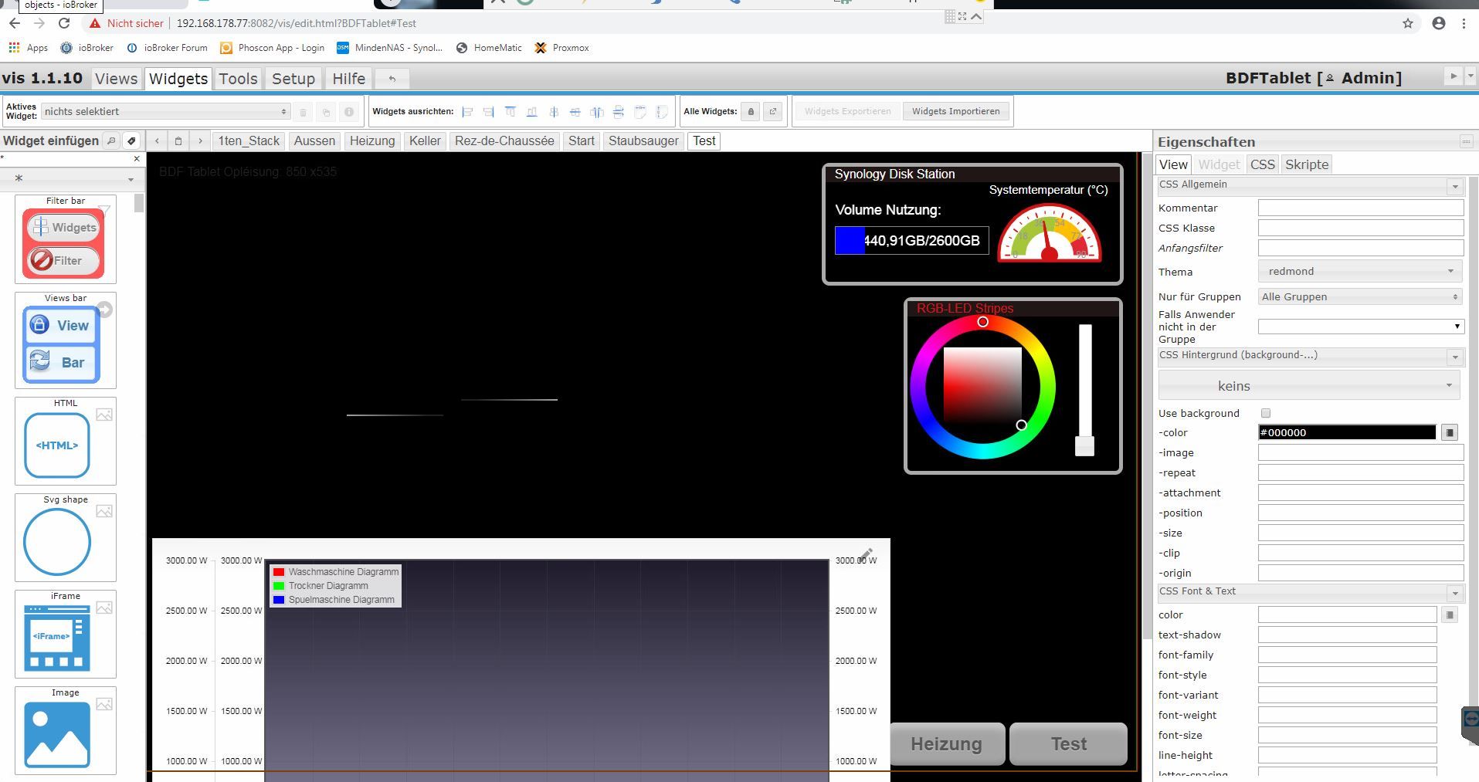Image resolution: width=1479 pixels, height=782 pixels.
Task: Switch to the CSS properties tab
Action: (x=1263, y=164)
